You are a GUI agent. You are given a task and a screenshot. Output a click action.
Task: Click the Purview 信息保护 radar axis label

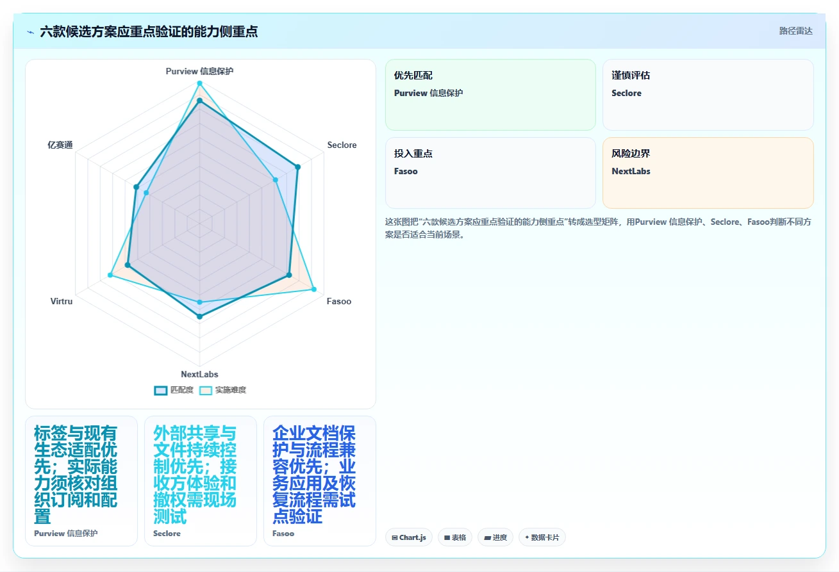tap(199, 71)
